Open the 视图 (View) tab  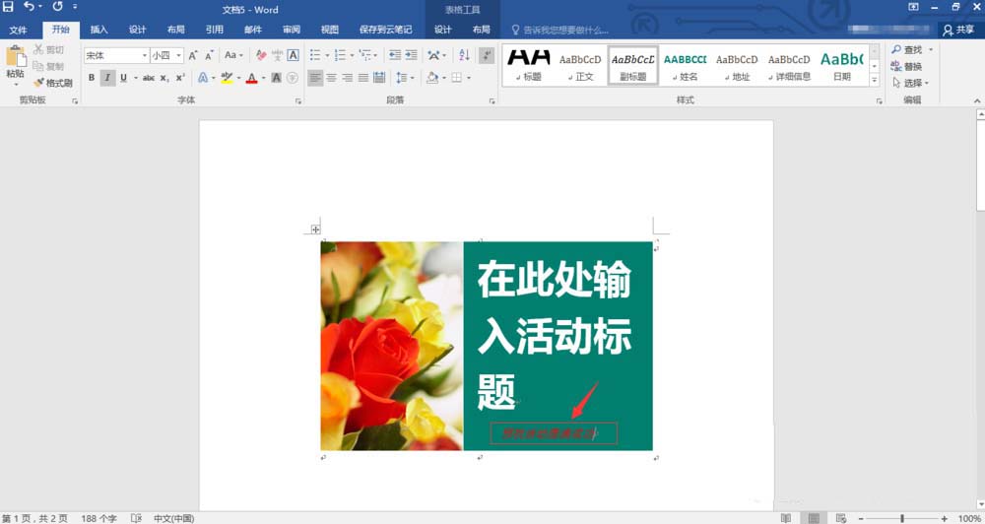click(x=329, y=30)
